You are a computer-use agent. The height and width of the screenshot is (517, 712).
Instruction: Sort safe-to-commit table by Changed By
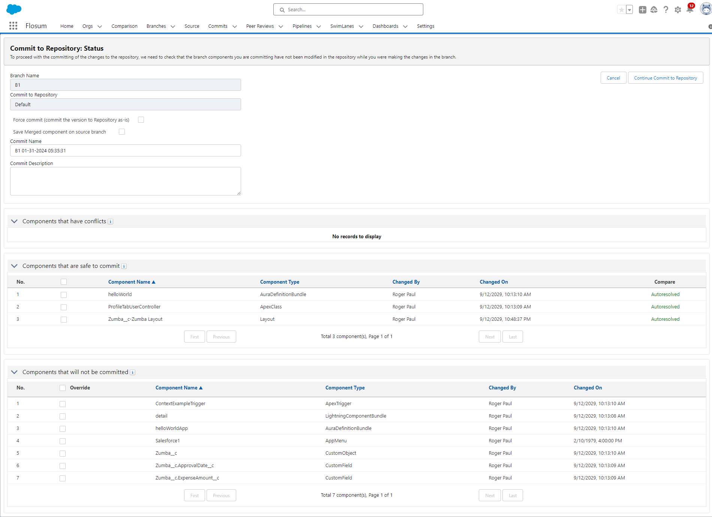406,282
